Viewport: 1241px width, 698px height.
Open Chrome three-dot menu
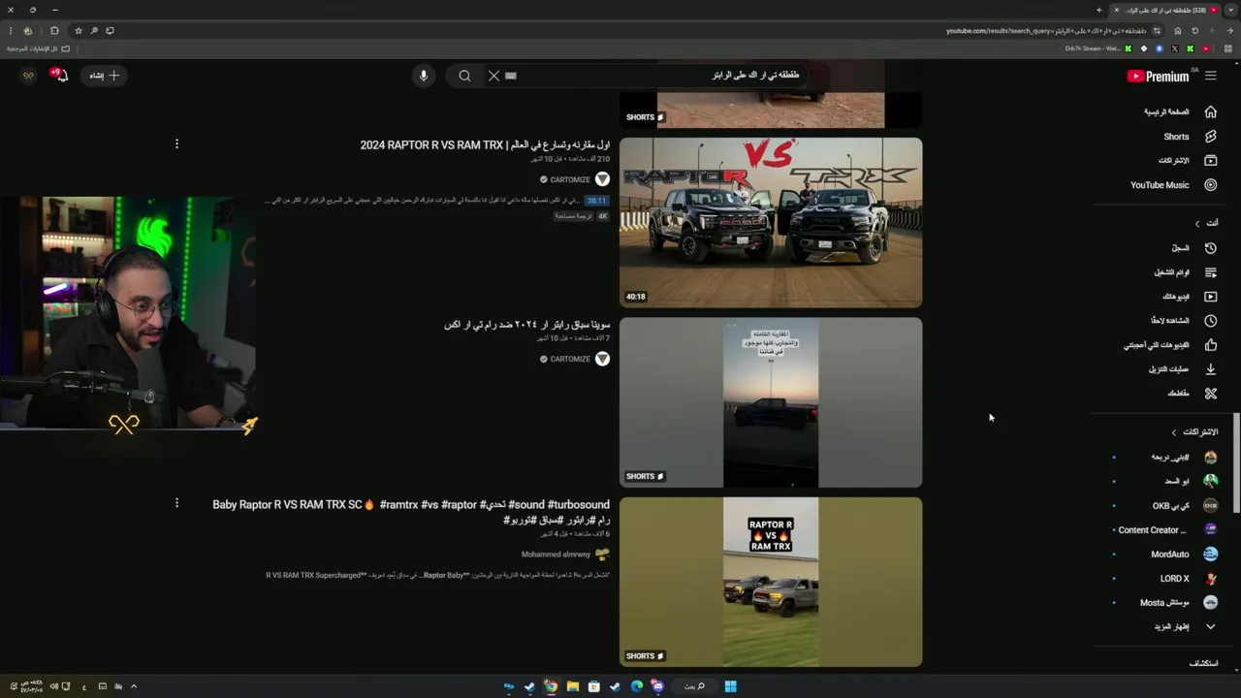click(x=11, y=30)
